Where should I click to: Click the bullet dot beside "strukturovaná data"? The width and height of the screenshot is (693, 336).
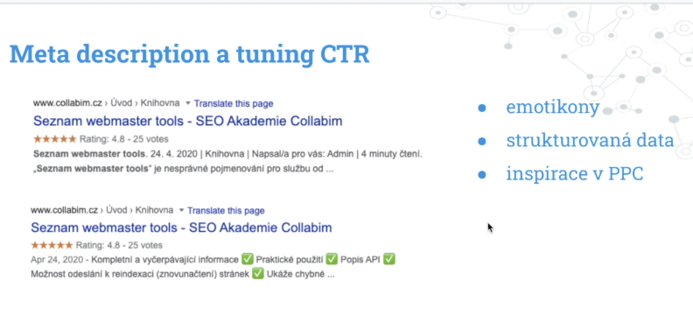pyautogui.click(x=482, y=142)
